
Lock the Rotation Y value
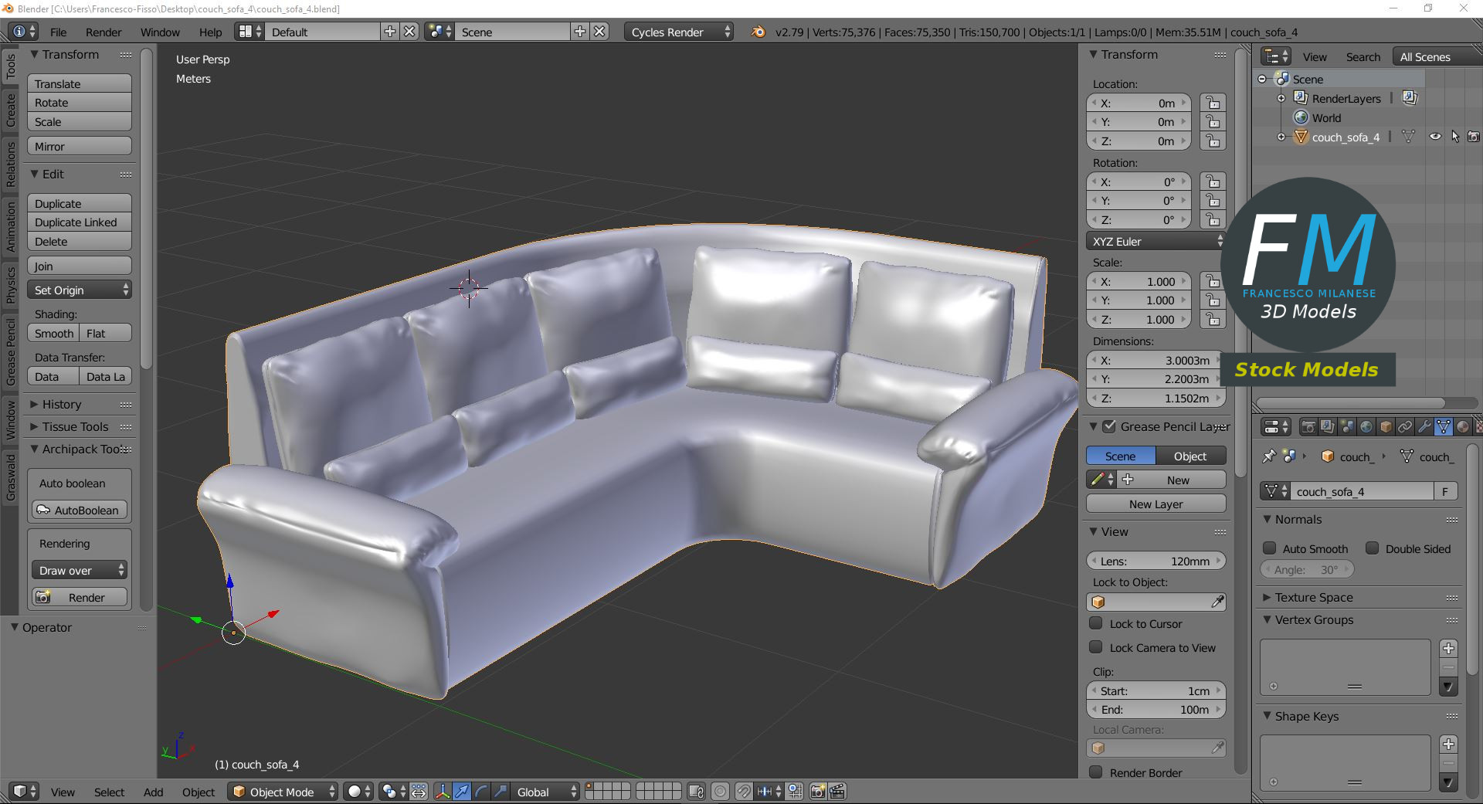click(x=1213, y=201)
